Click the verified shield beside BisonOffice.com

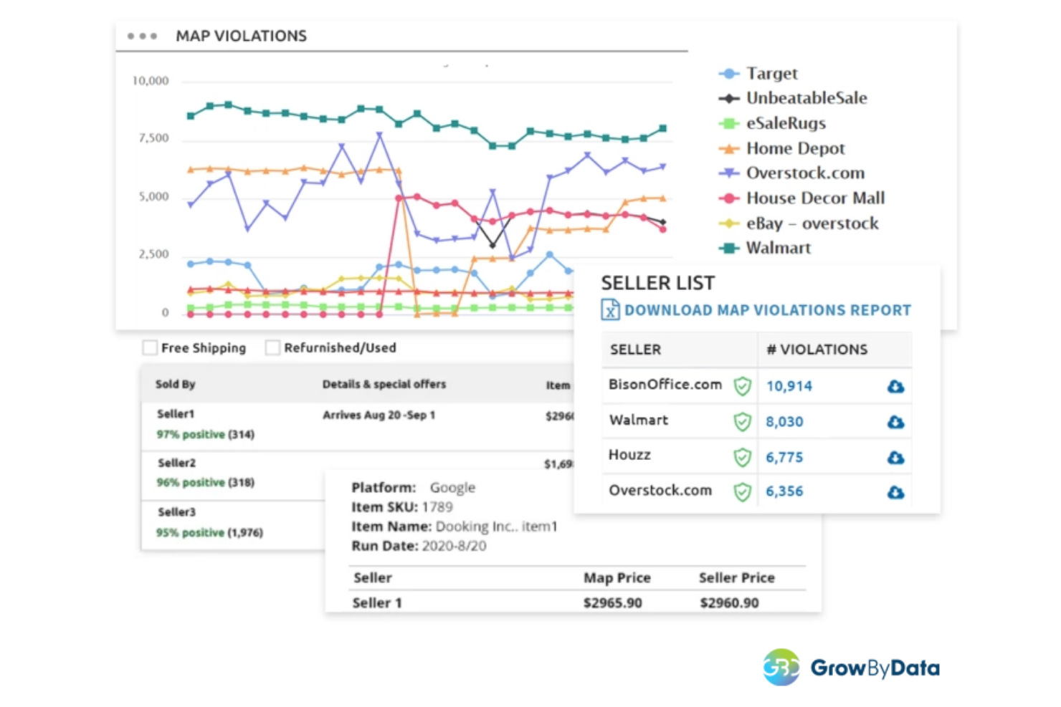tap(742, 386)
